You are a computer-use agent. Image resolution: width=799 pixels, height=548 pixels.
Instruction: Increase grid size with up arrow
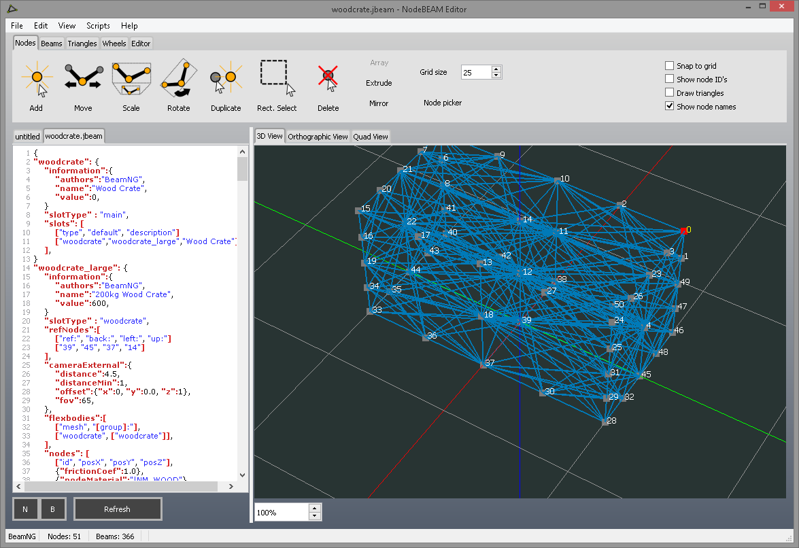click(x=496, y=69)
